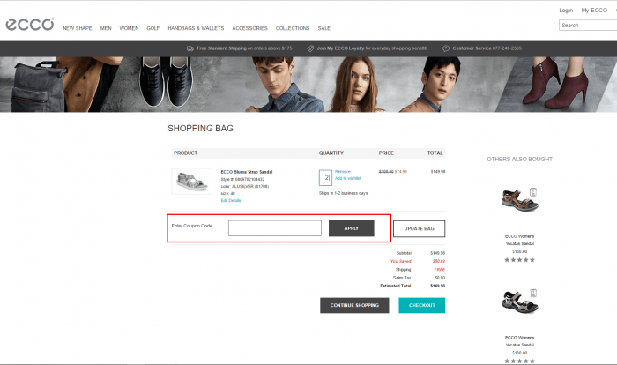Click the Estimated Total amount
Screen dimensions: 617x365
437,286
